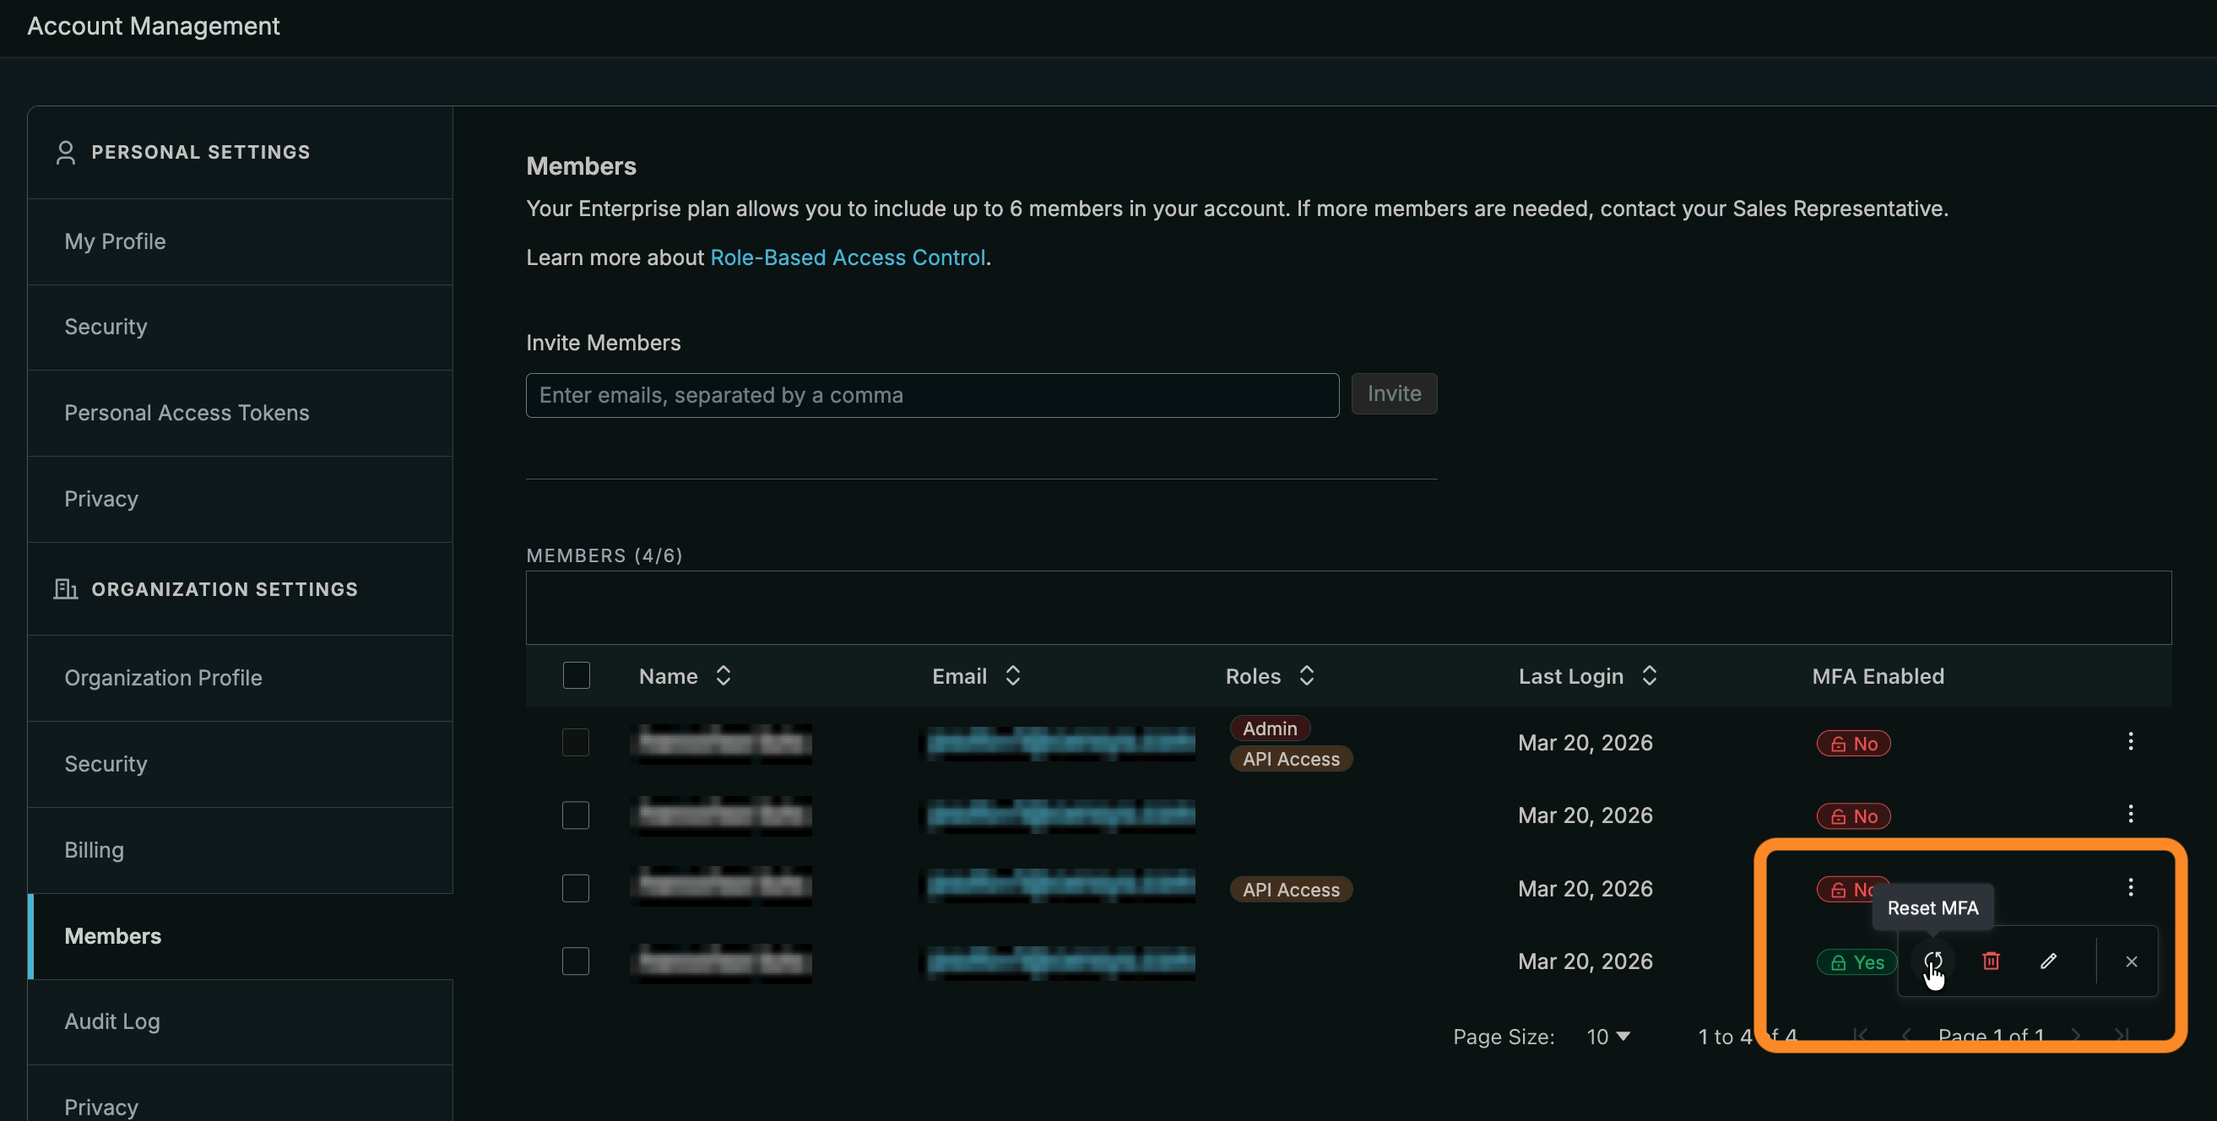
Task: Toggle the select-all header checkbox
Action: point(576,675)
